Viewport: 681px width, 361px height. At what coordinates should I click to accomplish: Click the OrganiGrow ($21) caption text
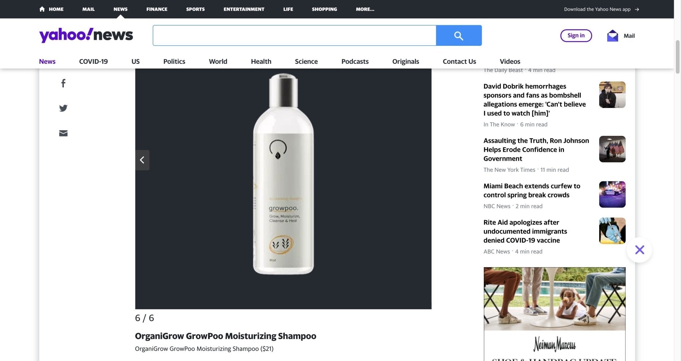[204, 349]
